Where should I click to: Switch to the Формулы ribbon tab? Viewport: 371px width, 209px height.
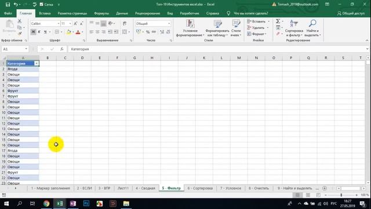[101, 13]
